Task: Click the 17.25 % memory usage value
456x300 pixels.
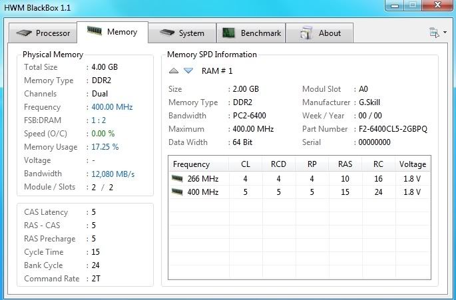Action: [105, 147]
